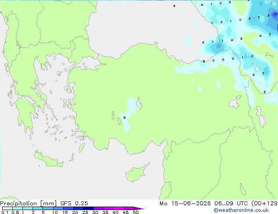
Task: Open the weatheronline.co.uk copyright link
Action: pos(241,210)
